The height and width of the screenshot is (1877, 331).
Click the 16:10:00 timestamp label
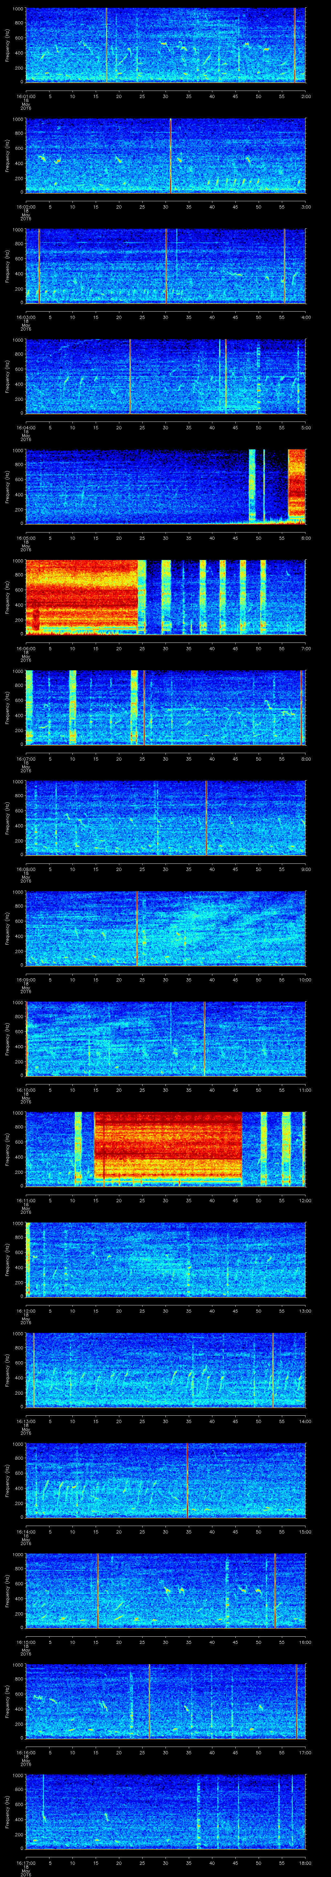click(x=26, y=1090)
